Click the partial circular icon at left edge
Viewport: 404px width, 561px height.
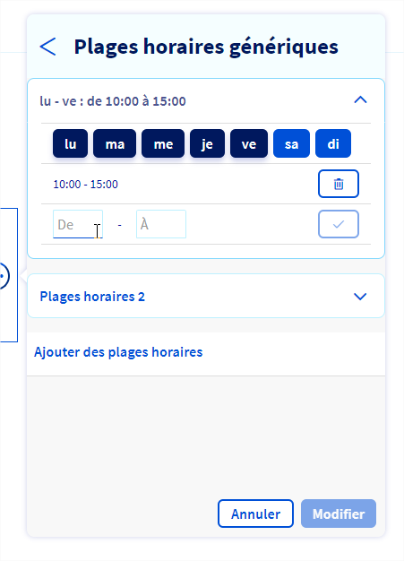point(4,276)
